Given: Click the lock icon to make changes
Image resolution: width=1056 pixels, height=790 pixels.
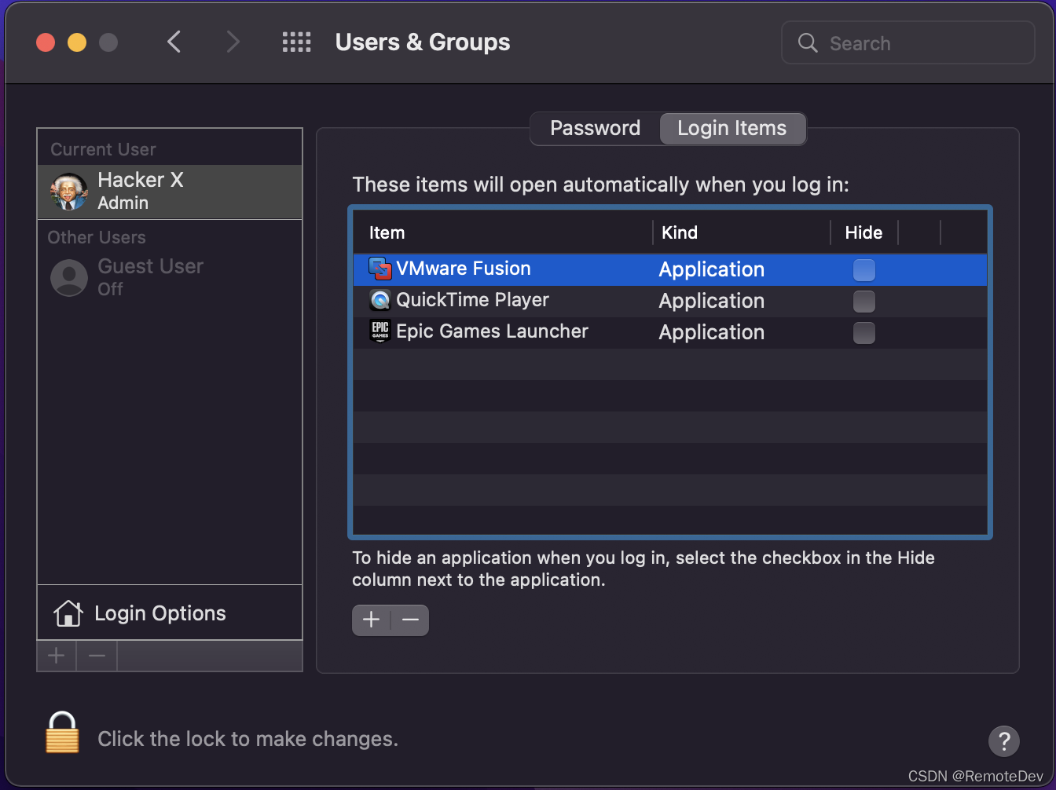Looking at the screenshot, I should click(62, 733).
